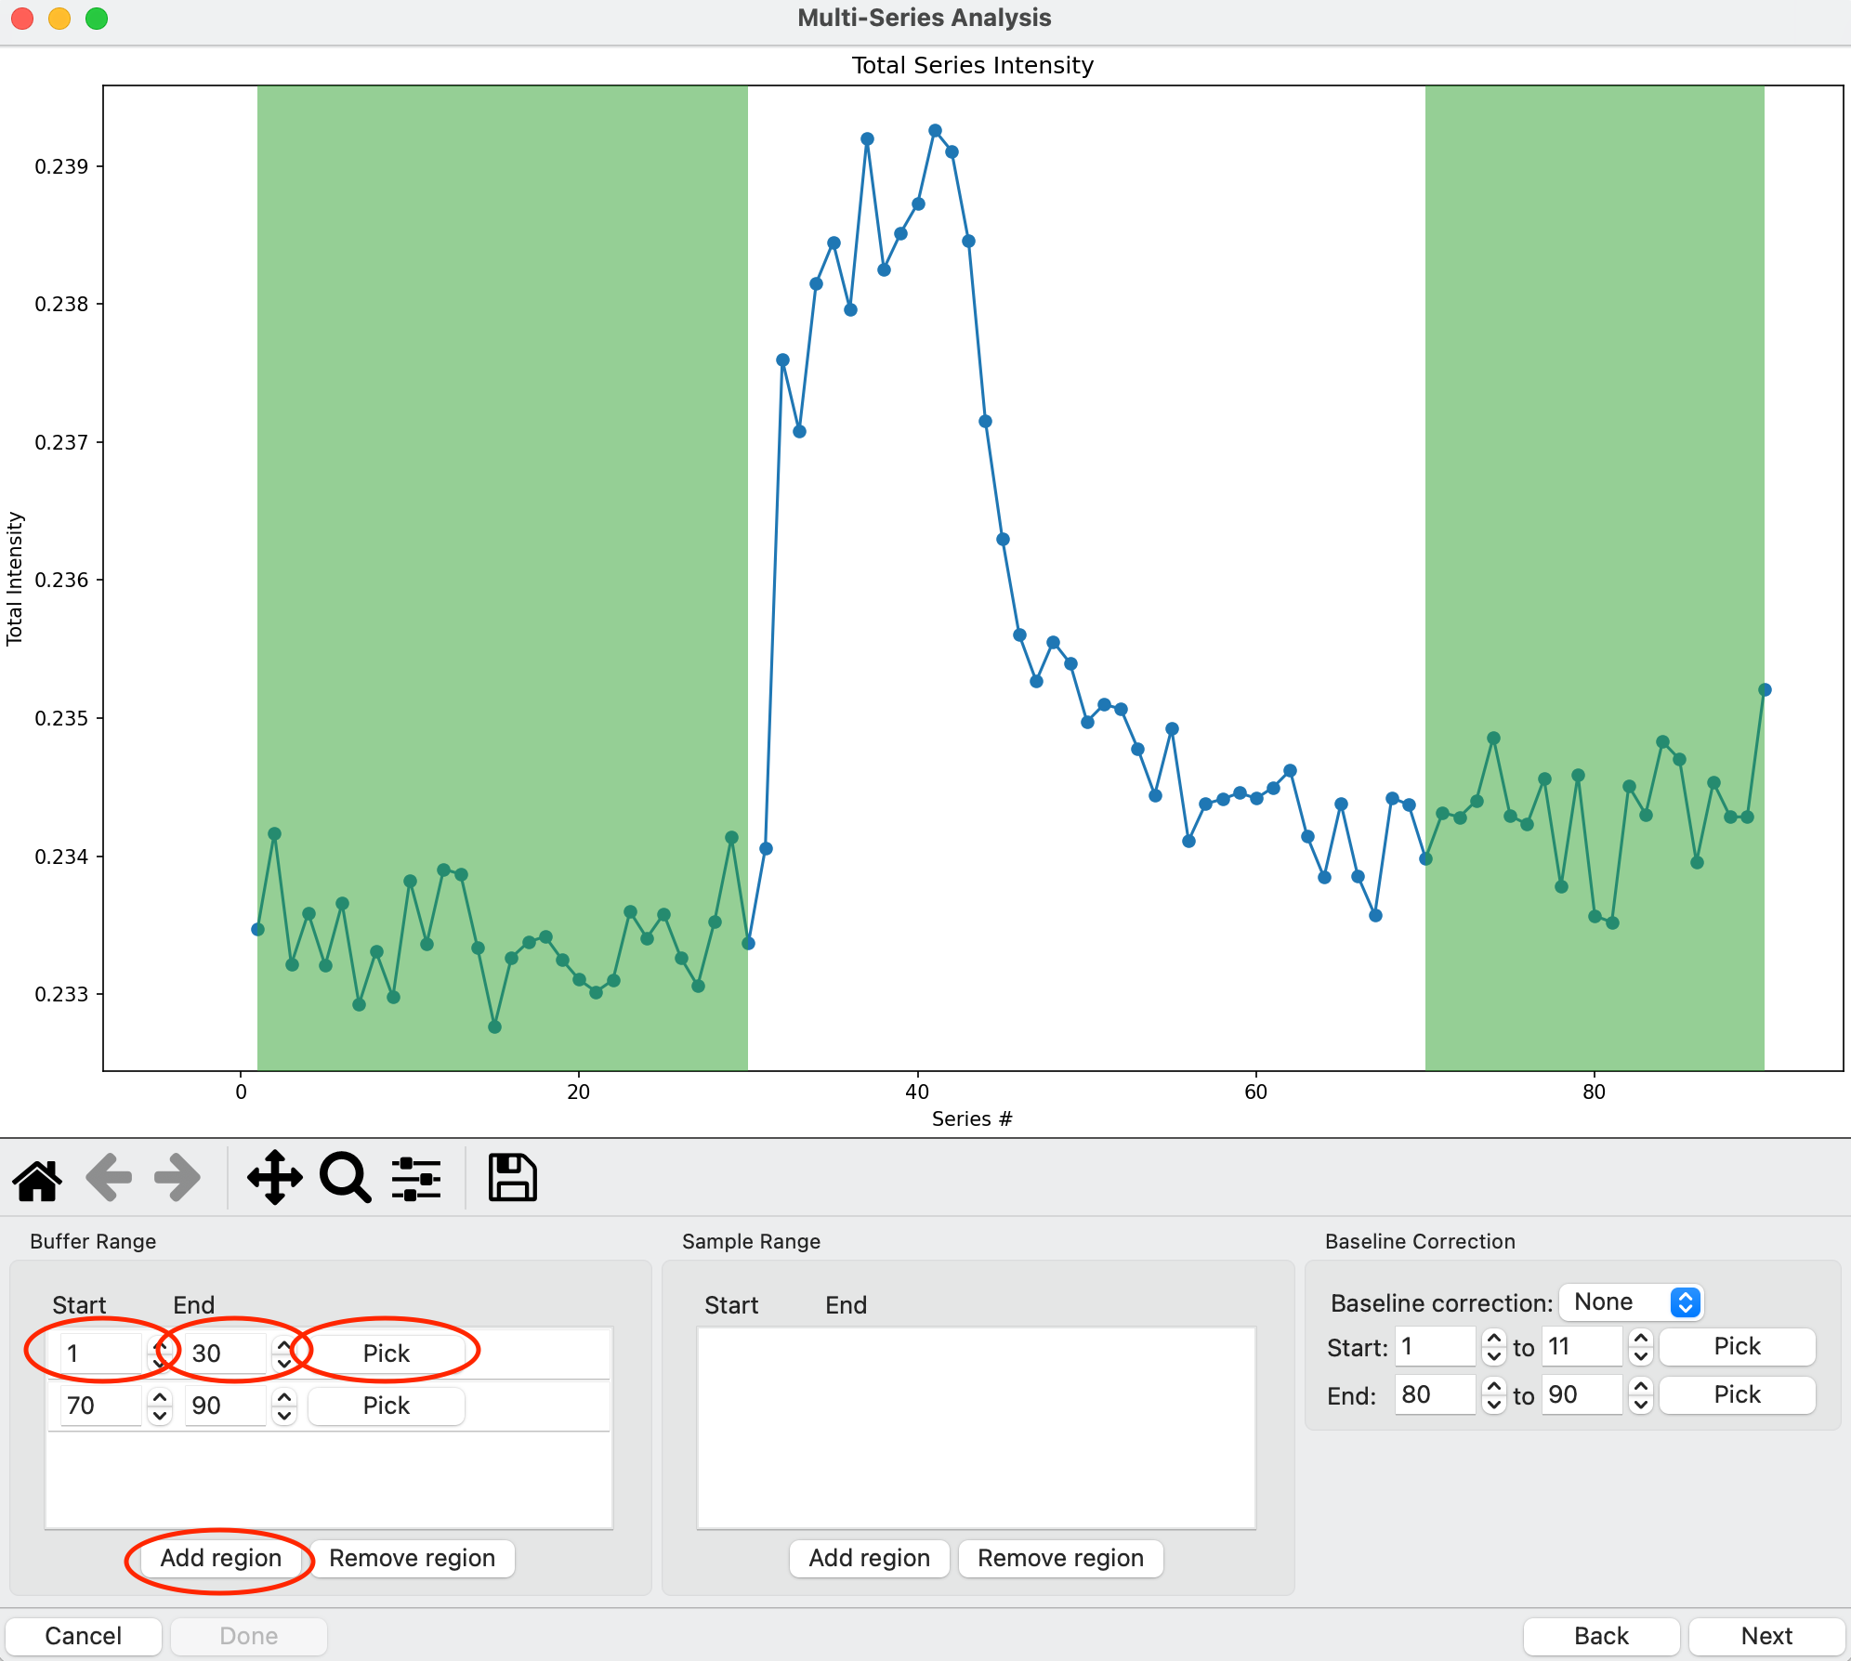Click the Save figure floppy icon

512,1178
